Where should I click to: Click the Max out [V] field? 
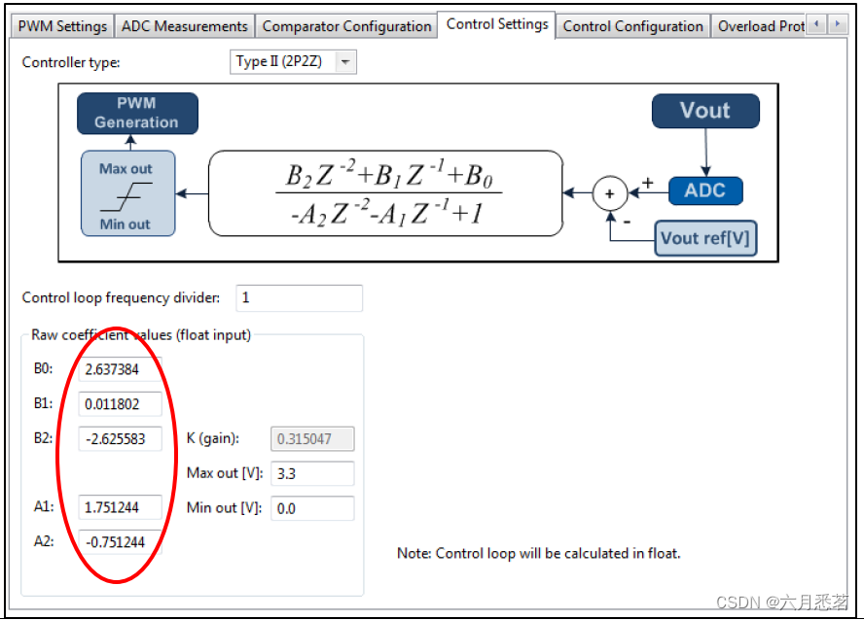(x=312, y=473)
